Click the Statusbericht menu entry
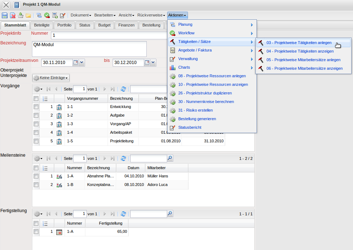353x250 pixels. [189, 127]
